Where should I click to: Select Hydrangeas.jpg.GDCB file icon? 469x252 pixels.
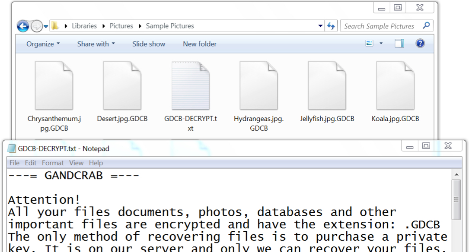point(259,86)
